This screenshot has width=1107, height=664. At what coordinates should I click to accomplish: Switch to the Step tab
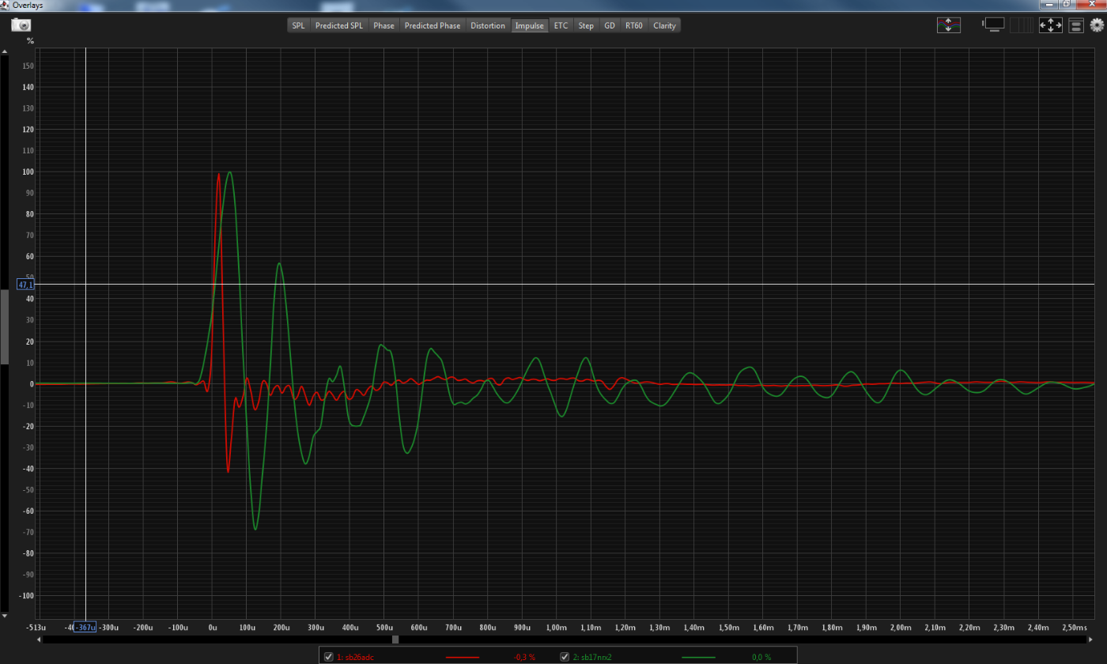coord(586,25)
